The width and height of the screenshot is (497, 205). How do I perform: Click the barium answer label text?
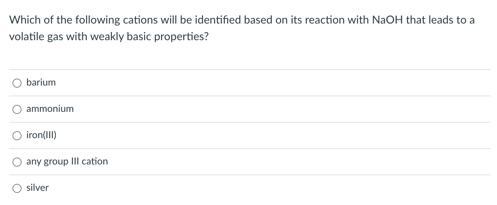(x=41, y=82)
